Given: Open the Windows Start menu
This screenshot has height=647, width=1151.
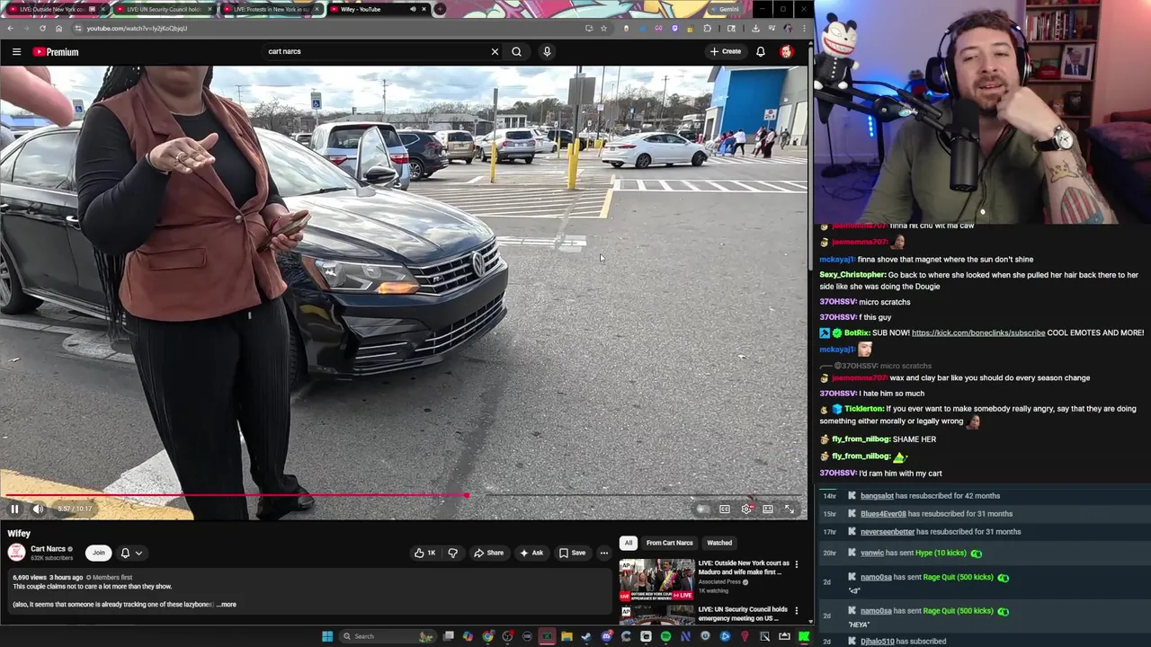Looking at the screenshot, I should pos(327,636).
